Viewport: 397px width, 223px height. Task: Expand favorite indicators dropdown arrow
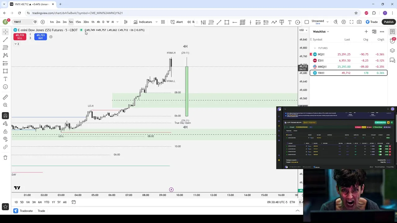tap(156, 22)
